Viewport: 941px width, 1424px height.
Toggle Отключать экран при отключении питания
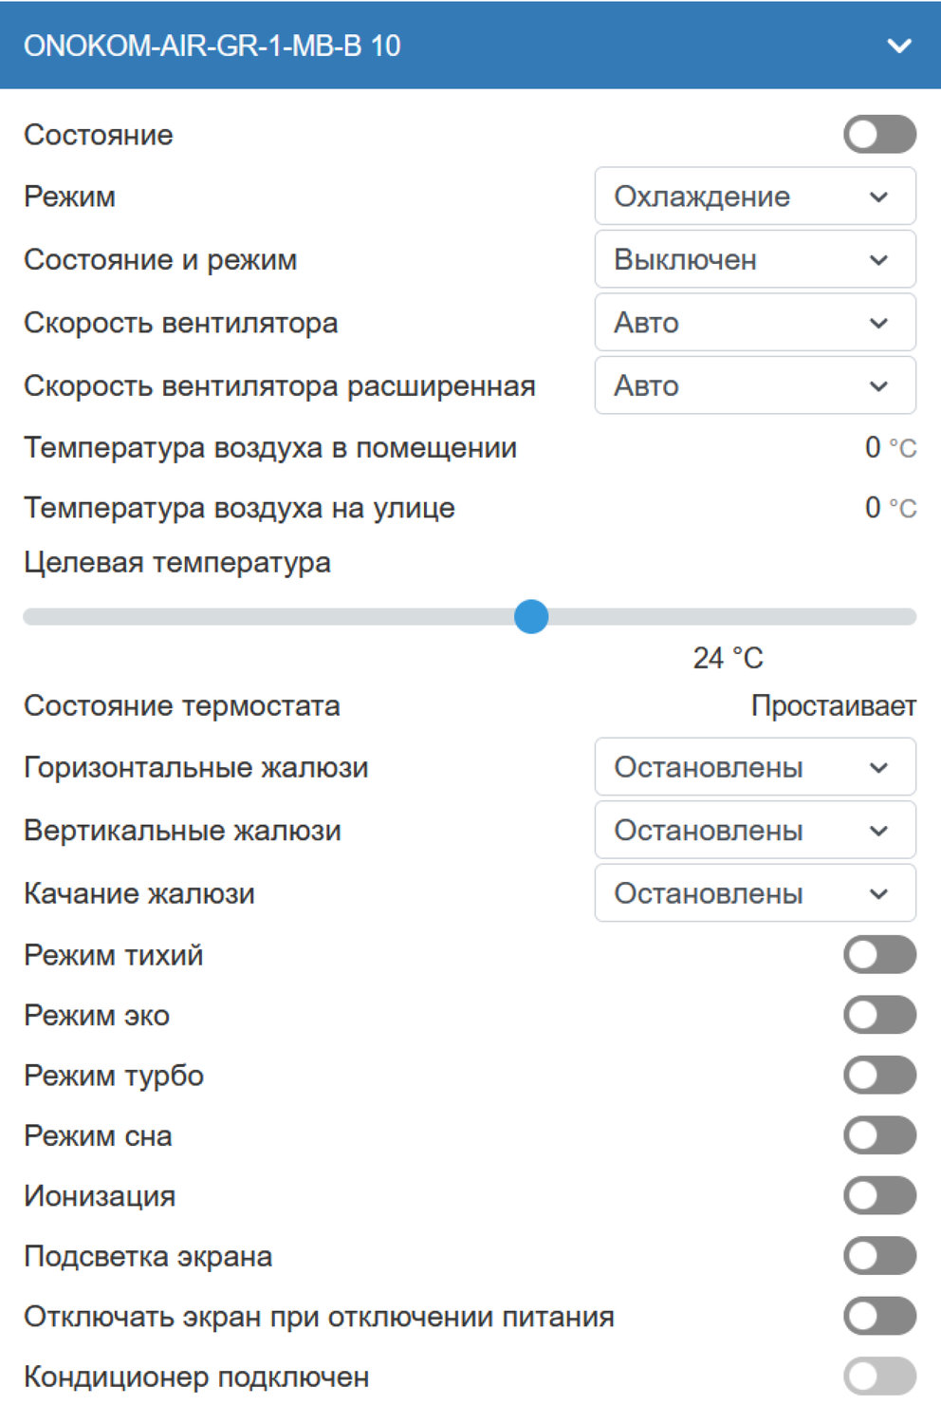(879, 1317)
